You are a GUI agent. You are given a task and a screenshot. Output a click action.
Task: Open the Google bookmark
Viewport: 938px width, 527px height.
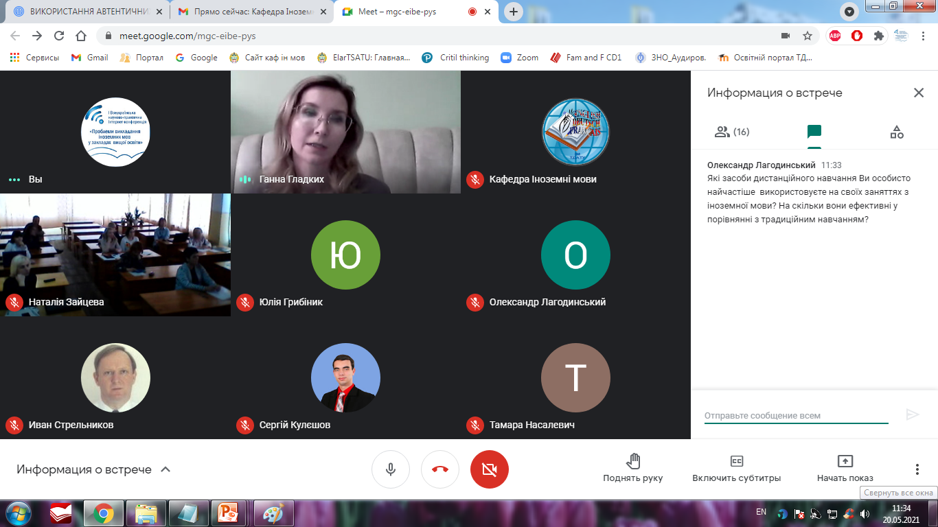(x=196, y=58)
